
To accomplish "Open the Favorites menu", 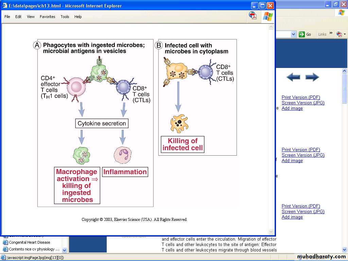I will [47, 17].
